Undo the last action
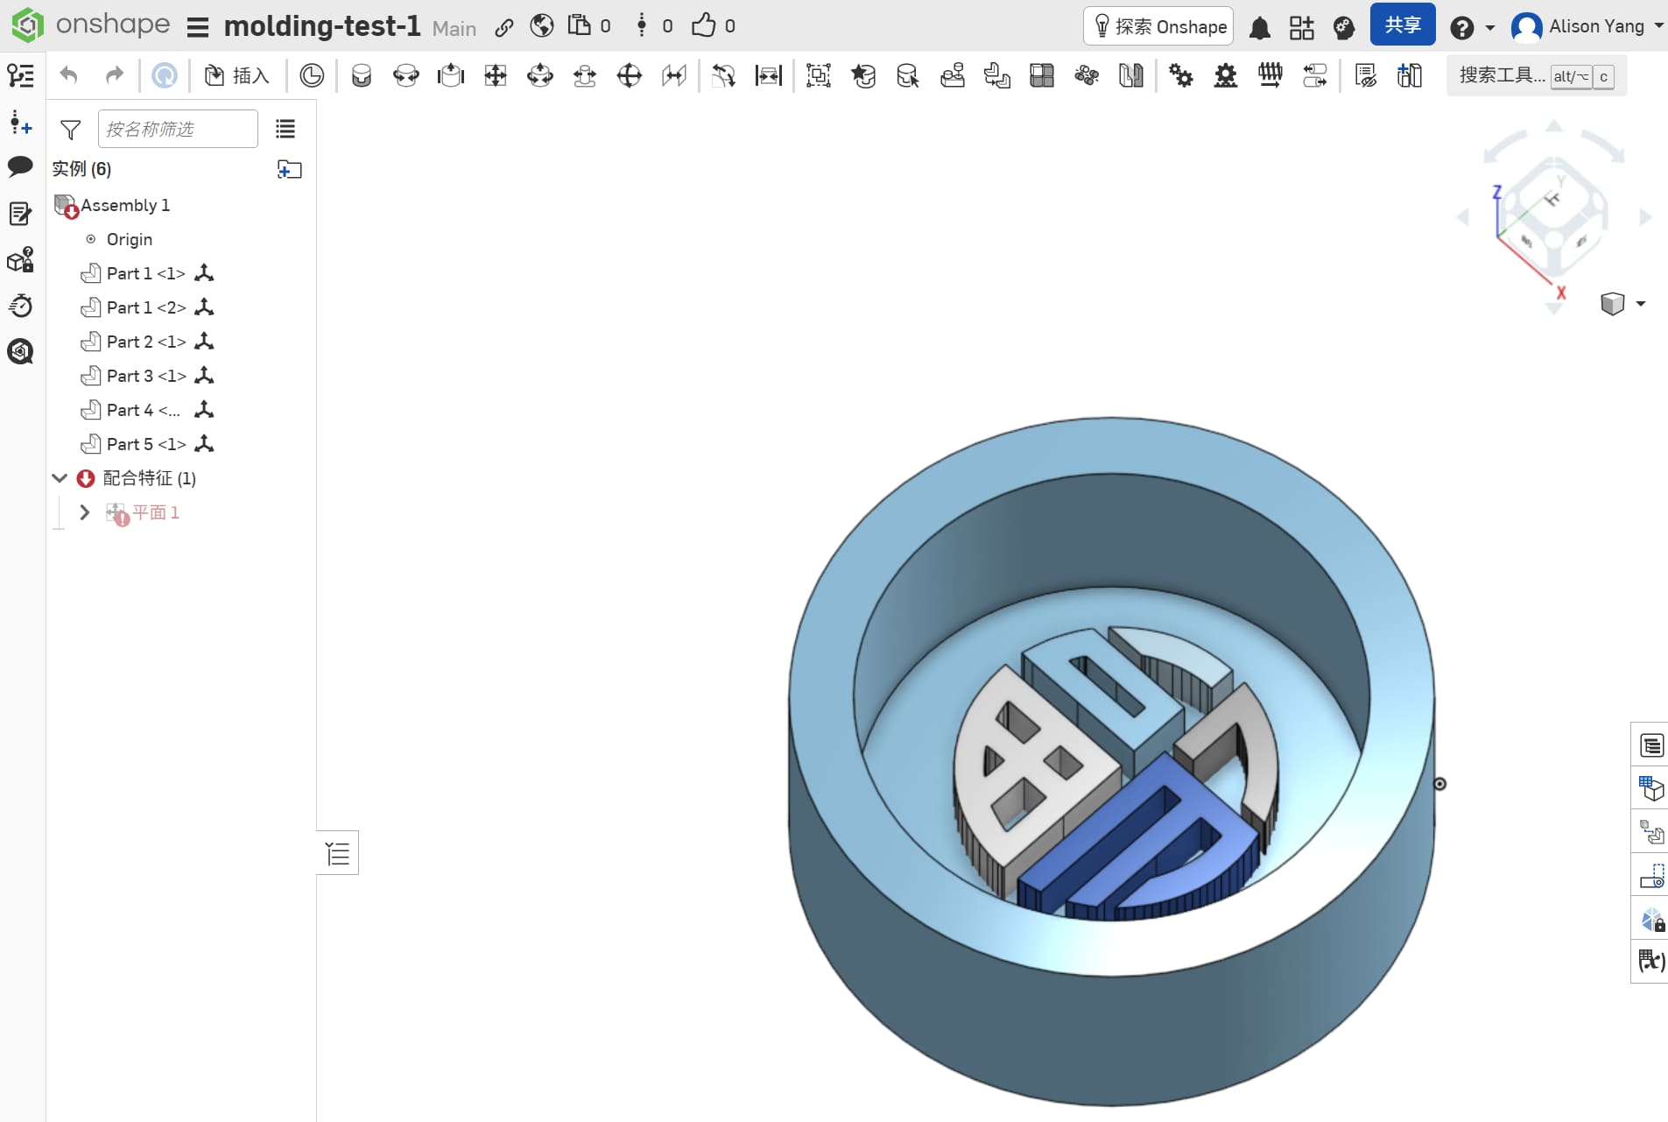 point(69,75)
